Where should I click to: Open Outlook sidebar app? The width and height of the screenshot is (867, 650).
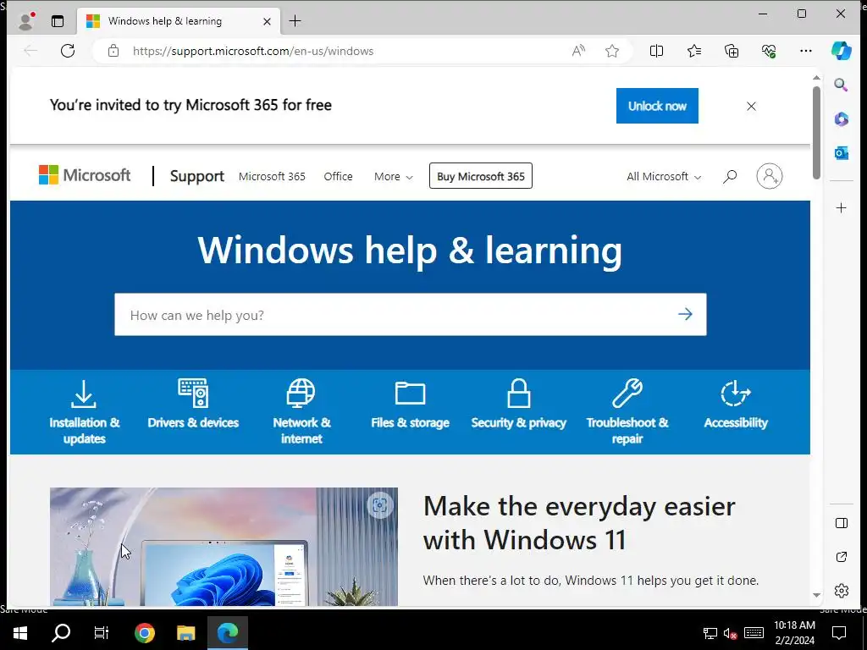pos(841,152)
